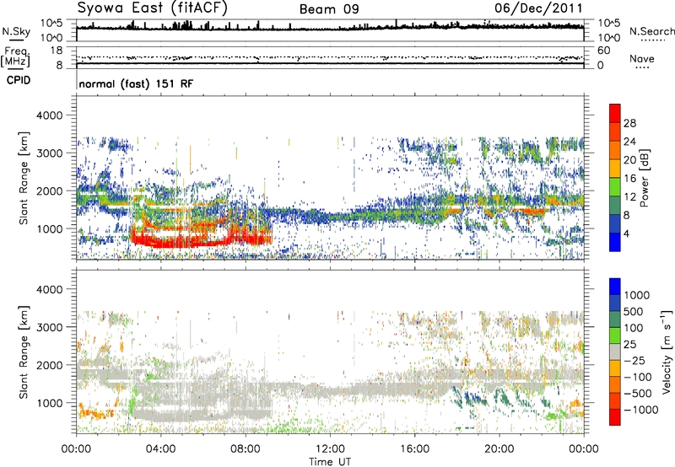675x467 pixels.
Task: Click the '-1000' tick on the Velocity scale
Action: pyautogui.click(x=640, y=410)
